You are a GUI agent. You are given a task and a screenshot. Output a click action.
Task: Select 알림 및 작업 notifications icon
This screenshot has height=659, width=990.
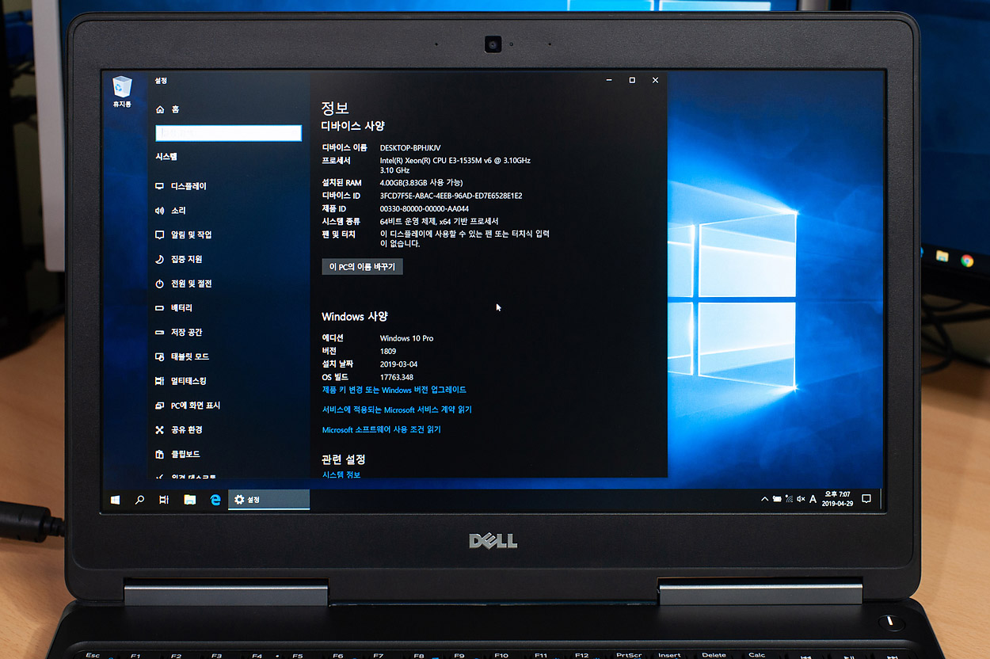tap(160, 235)
